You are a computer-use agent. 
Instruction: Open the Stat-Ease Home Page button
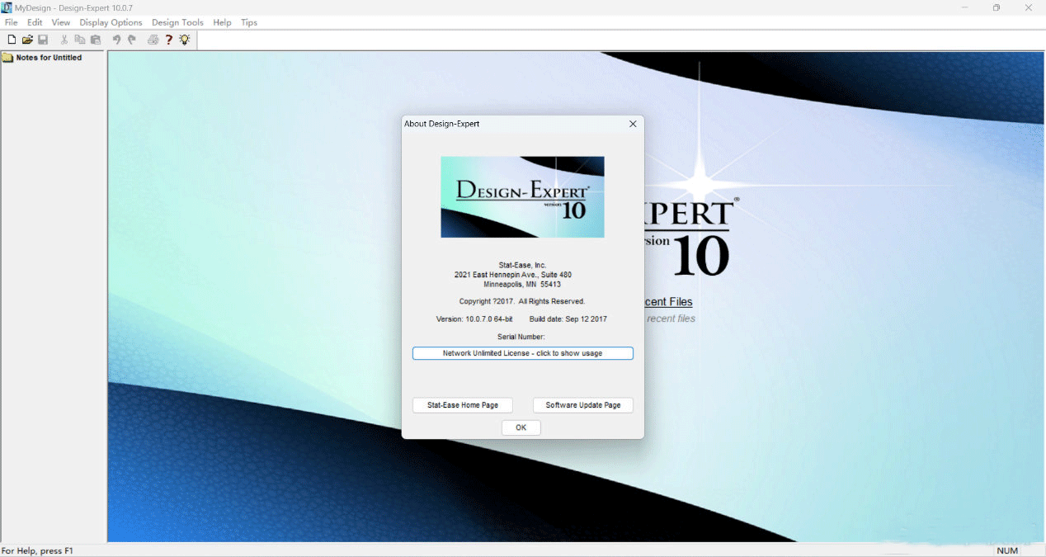(462, 405)
